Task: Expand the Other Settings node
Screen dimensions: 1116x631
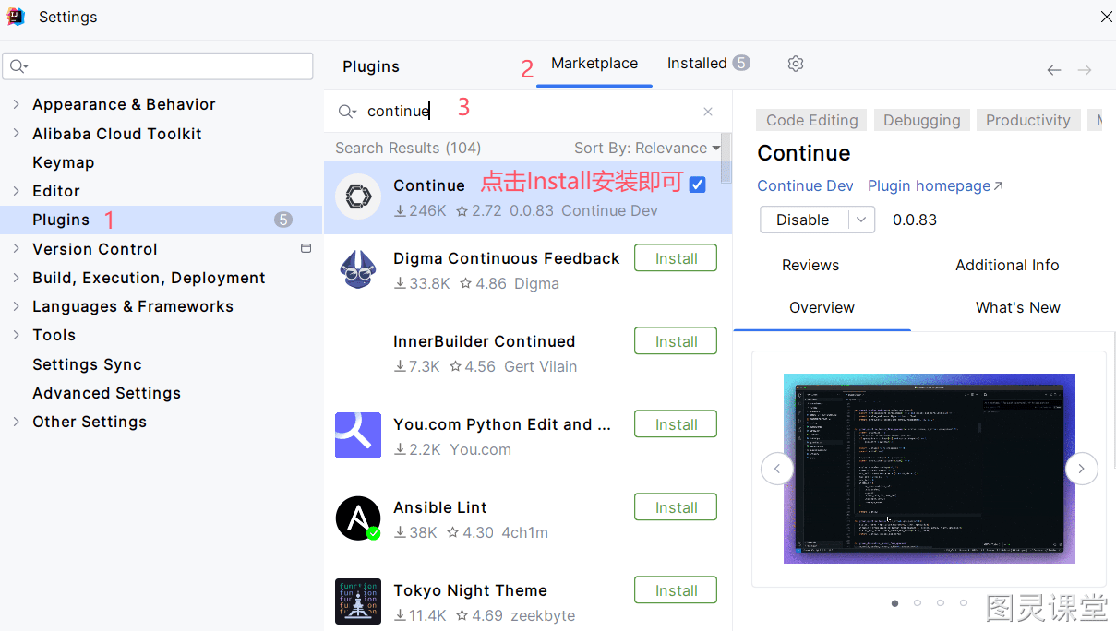Action: pos(16,422)
